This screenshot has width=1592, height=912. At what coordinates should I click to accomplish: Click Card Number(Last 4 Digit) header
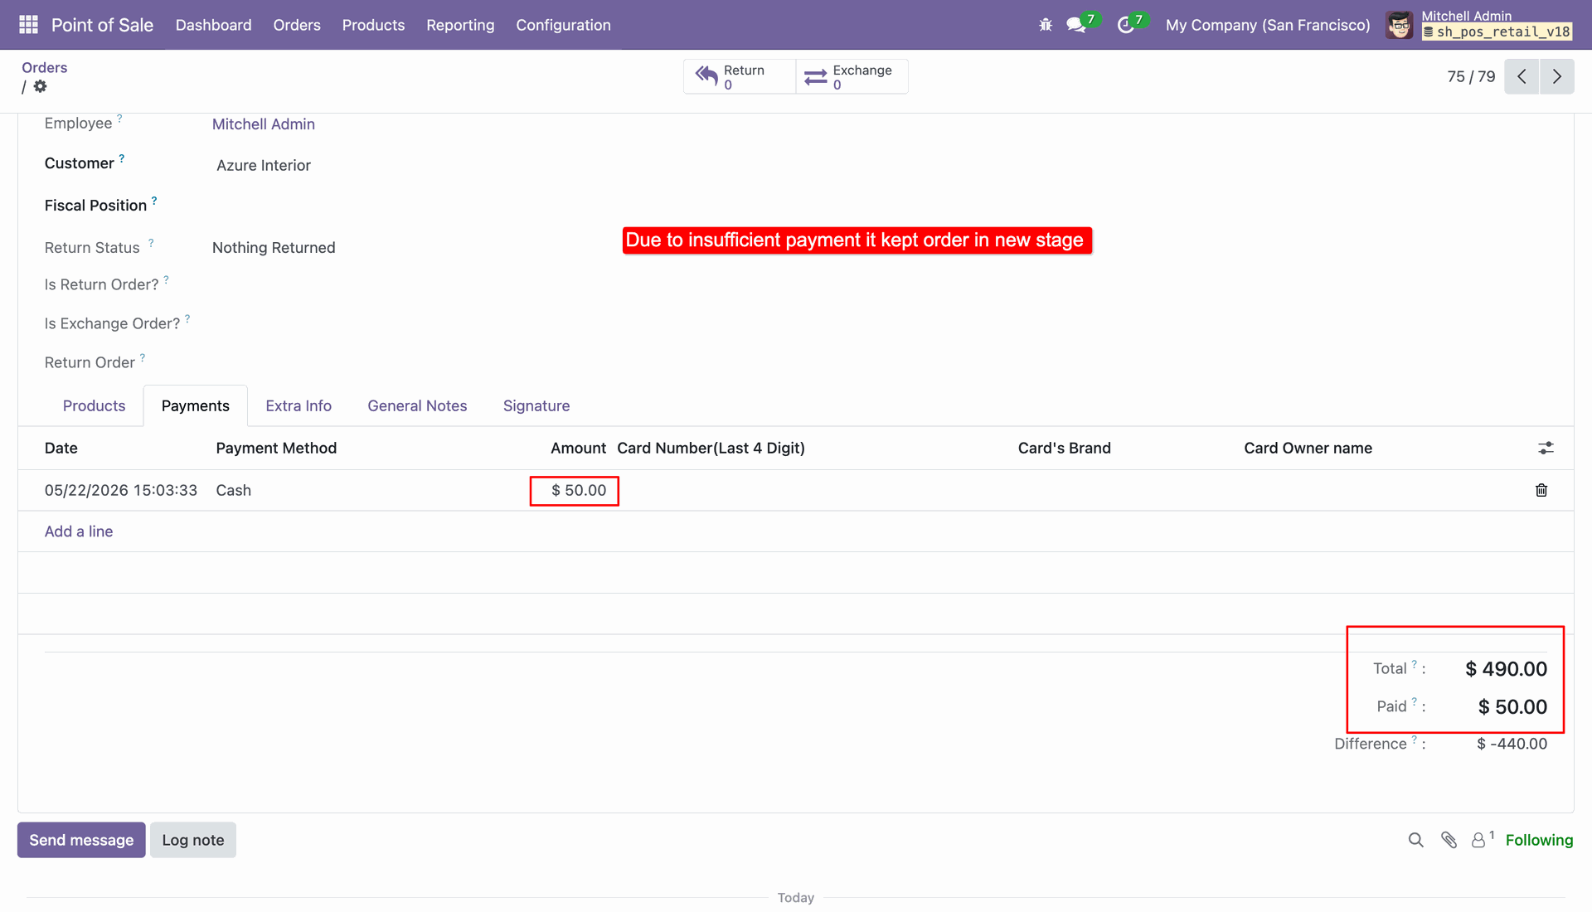[x=711, y=448]
